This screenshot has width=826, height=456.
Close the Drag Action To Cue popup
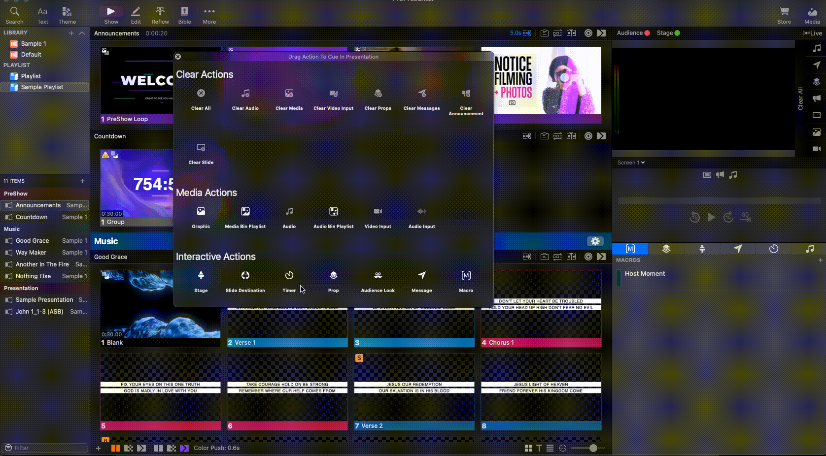tap(178, 57)
